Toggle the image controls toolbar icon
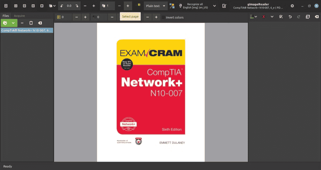This screenshot has height=170, width=321. coord(139,5)
